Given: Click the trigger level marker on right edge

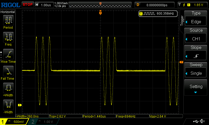Looking at the screenshot, I should click(181, 62).
